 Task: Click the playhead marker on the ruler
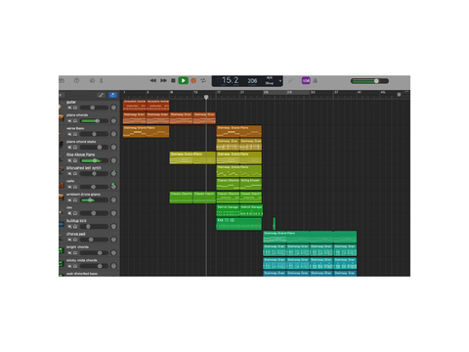click(x=206, y=97)
